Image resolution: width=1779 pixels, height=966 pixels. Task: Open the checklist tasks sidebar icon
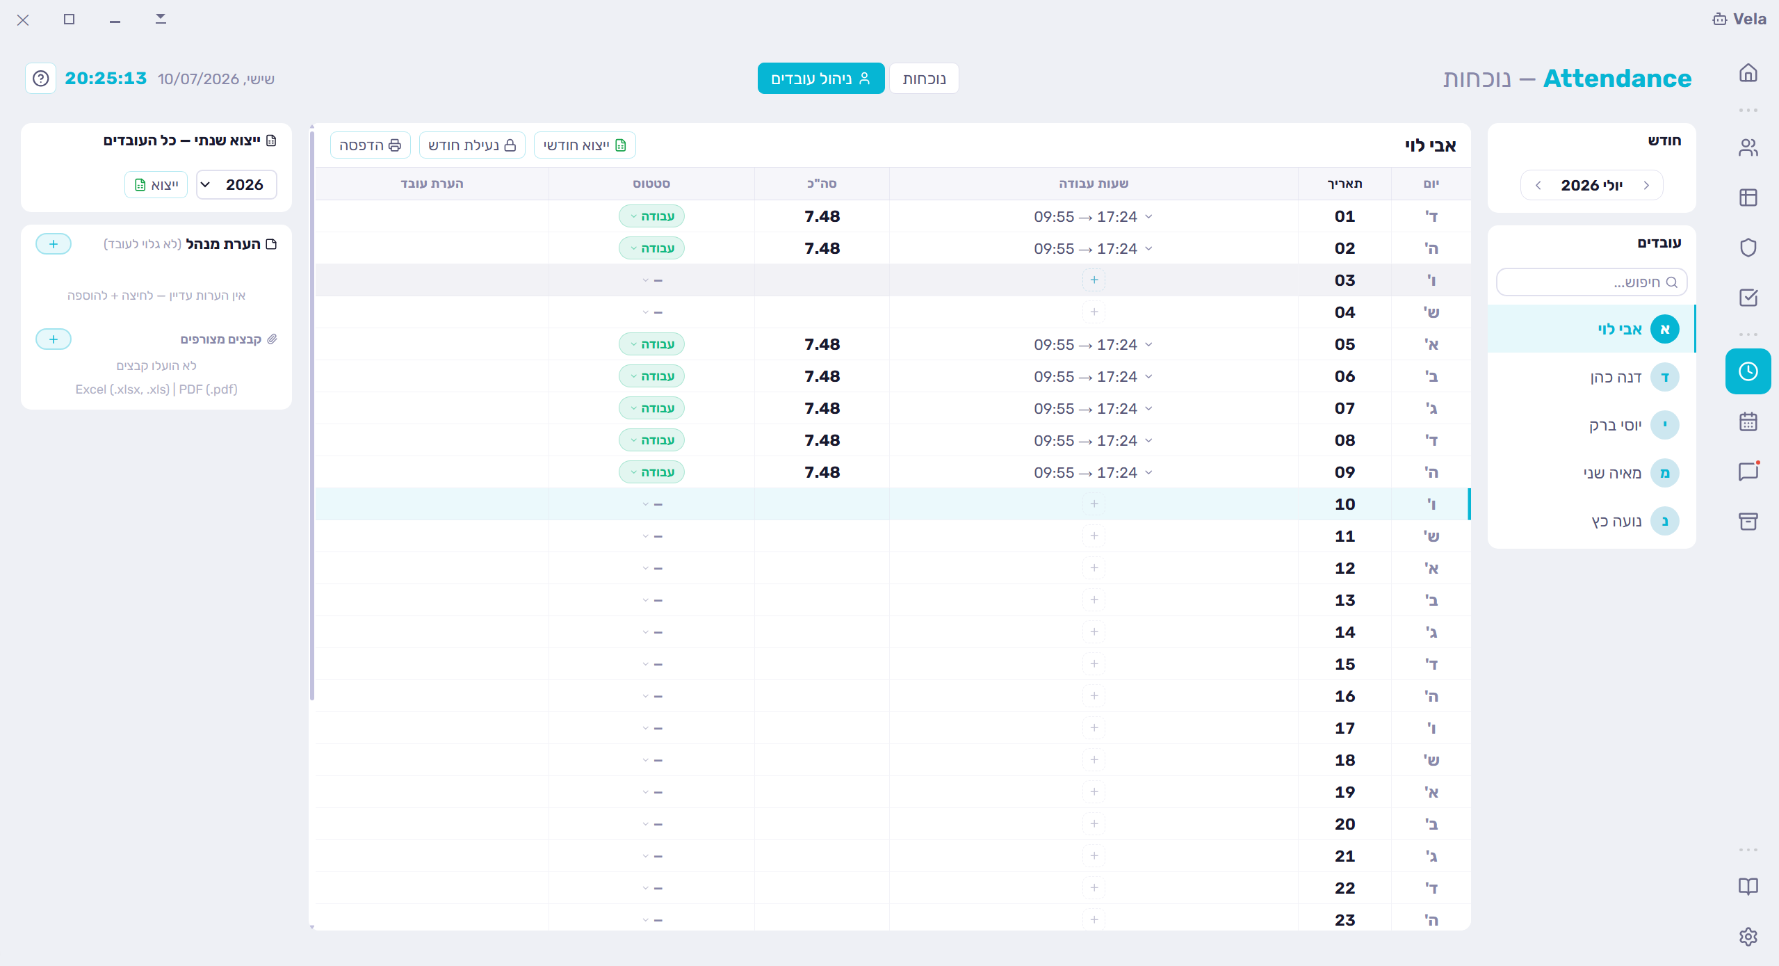[x=1748, y=298]
